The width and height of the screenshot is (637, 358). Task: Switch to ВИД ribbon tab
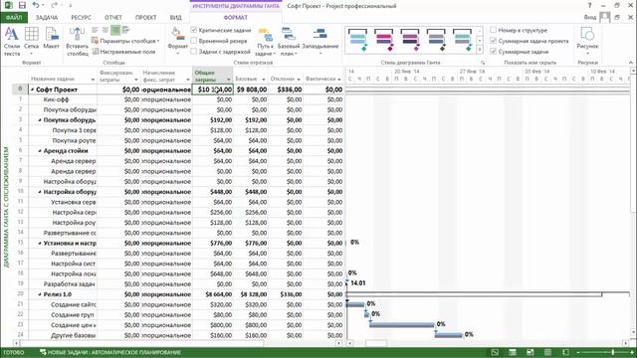pos(175,18)
